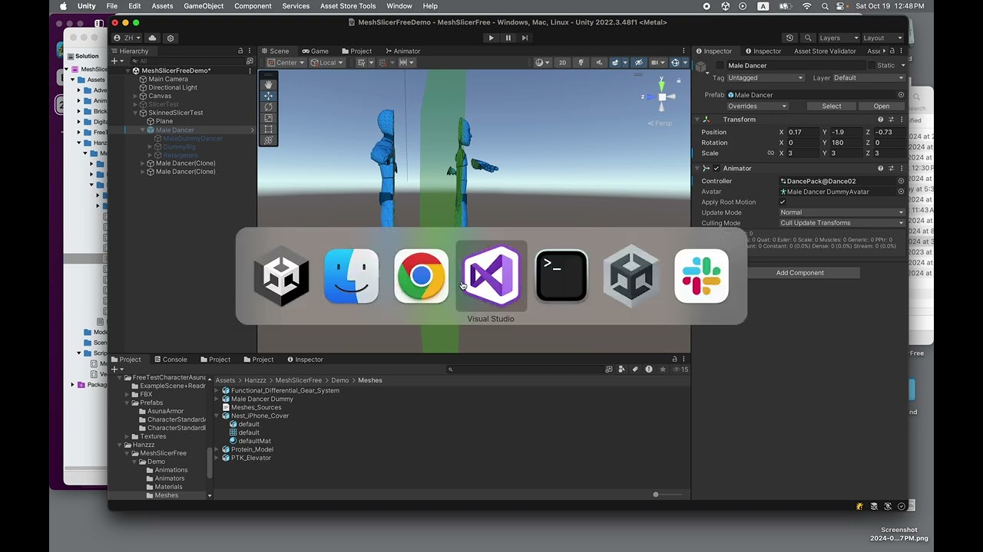Switch to Slack in app switcher
The height and width of the screenshot is (552, 983).
(x=701, y=276)
